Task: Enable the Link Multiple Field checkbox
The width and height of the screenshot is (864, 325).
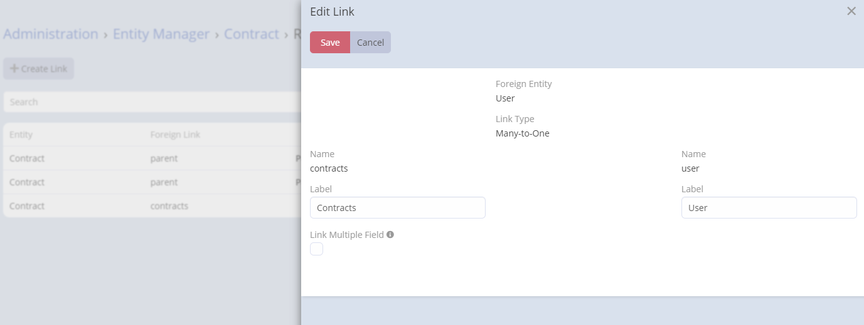Action: tap(317, 249)
